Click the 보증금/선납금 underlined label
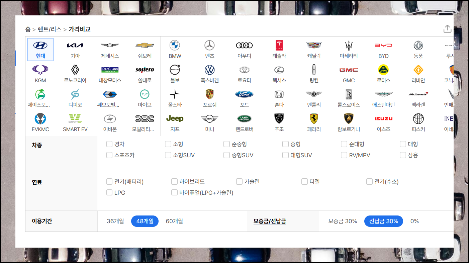 270,221
